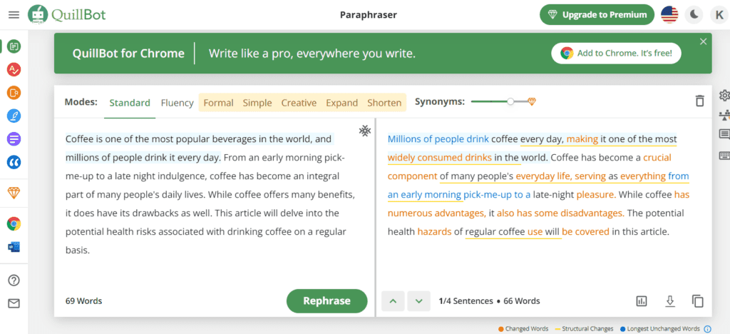Viewport: 730px width, 334px height.
Task: Click the Structural Changes legend
Action: pos(585,328)
